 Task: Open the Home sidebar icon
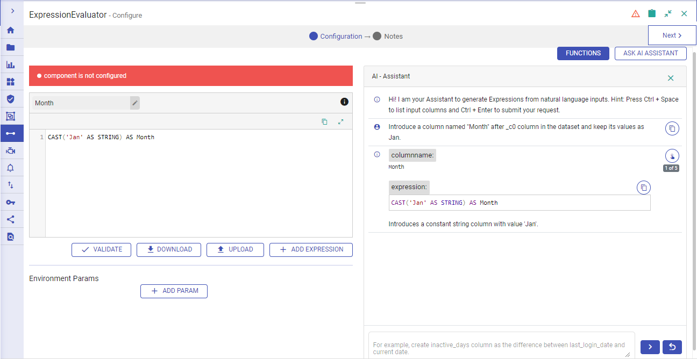pyautogui.click(x=11, y=30)
